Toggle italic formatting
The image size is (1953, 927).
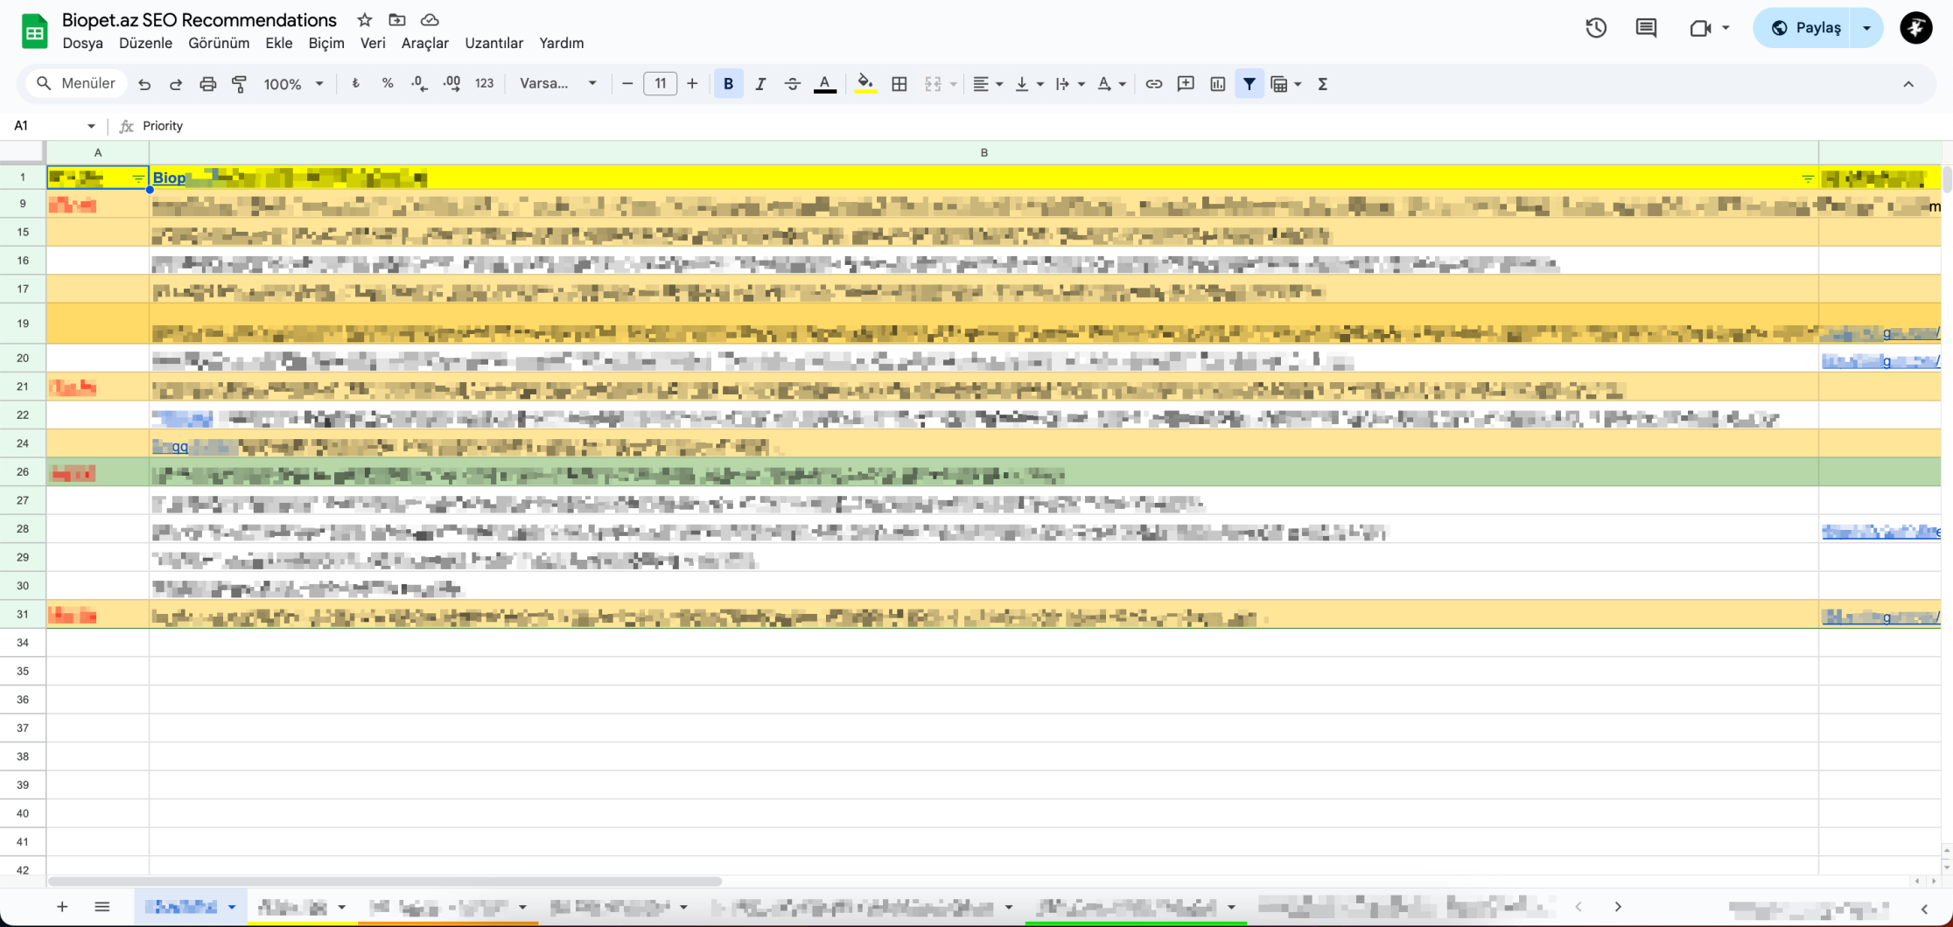point(760,84)
